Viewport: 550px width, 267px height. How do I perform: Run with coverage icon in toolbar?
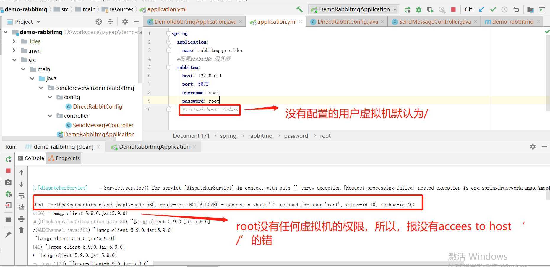430,10
